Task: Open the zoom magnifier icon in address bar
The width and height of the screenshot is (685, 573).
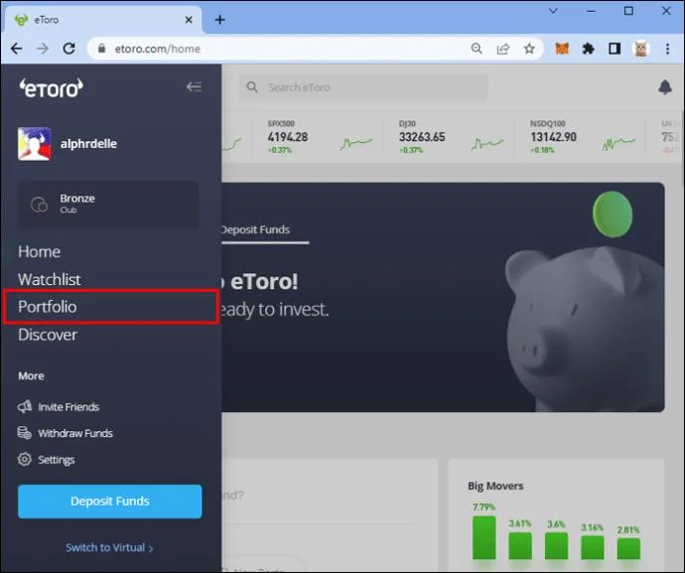Action: point(477,49)
